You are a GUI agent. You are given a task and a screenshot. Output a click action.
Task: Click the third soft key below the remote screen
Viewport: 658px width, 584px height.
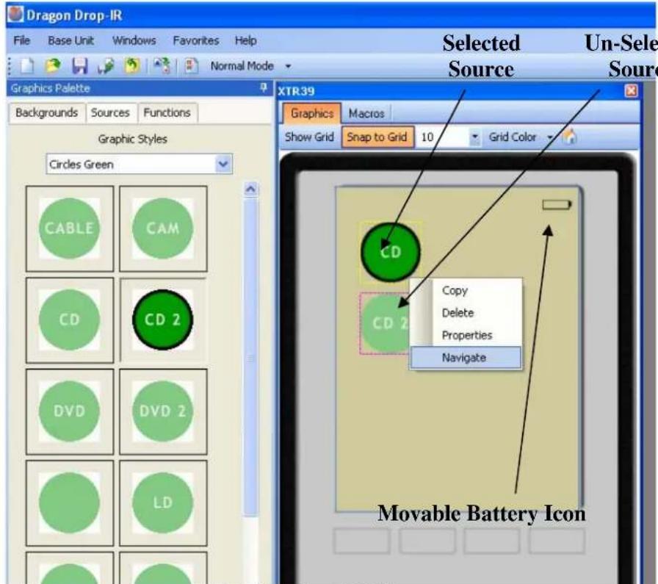tap(491, 541)
